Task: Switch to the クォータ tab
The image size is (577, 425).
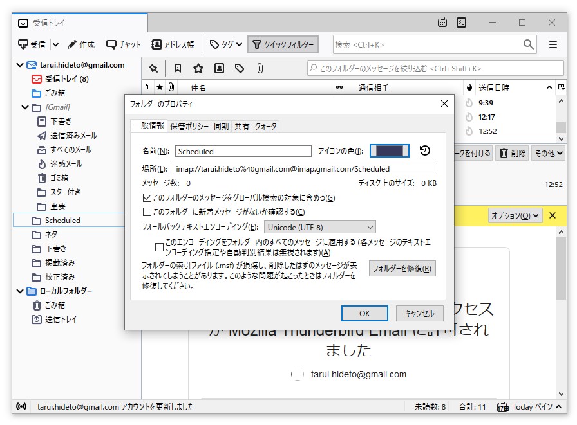Action: 266,127
